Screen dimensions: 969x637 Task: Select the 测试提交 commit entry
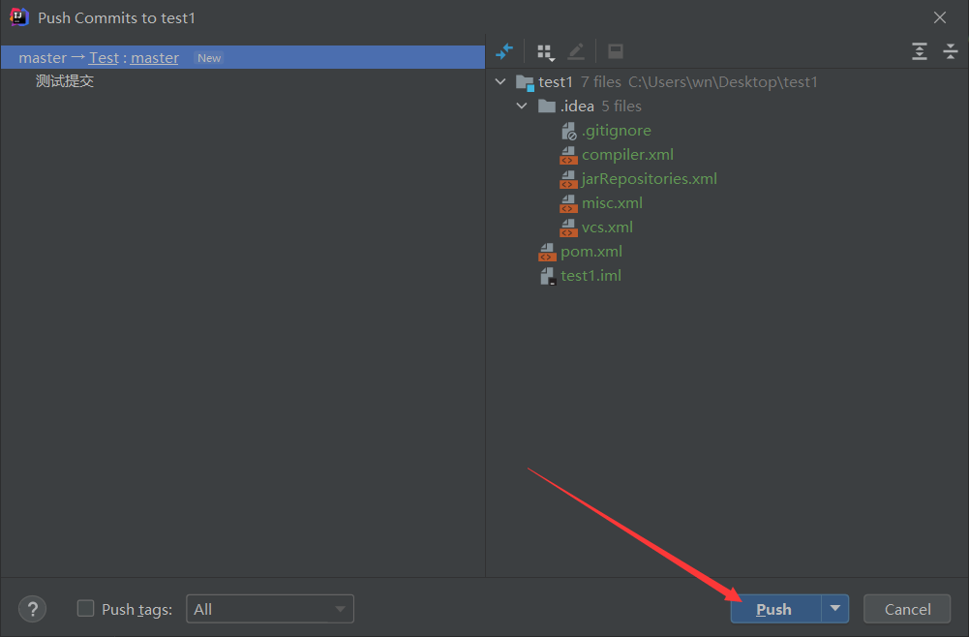(65, 81)
